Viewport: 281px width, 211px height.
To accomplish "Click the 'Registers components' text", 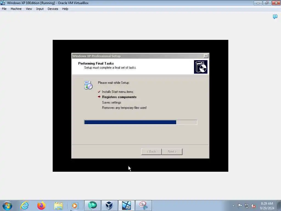I will click(119, 97).
